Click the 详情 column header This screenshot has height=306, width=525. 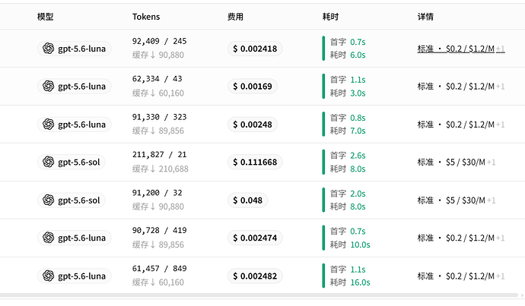tap(425, 17)
